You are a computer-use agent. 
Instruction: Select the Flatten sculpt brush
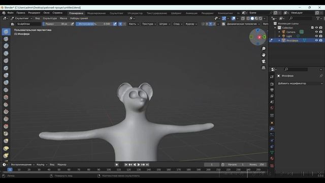6,105
